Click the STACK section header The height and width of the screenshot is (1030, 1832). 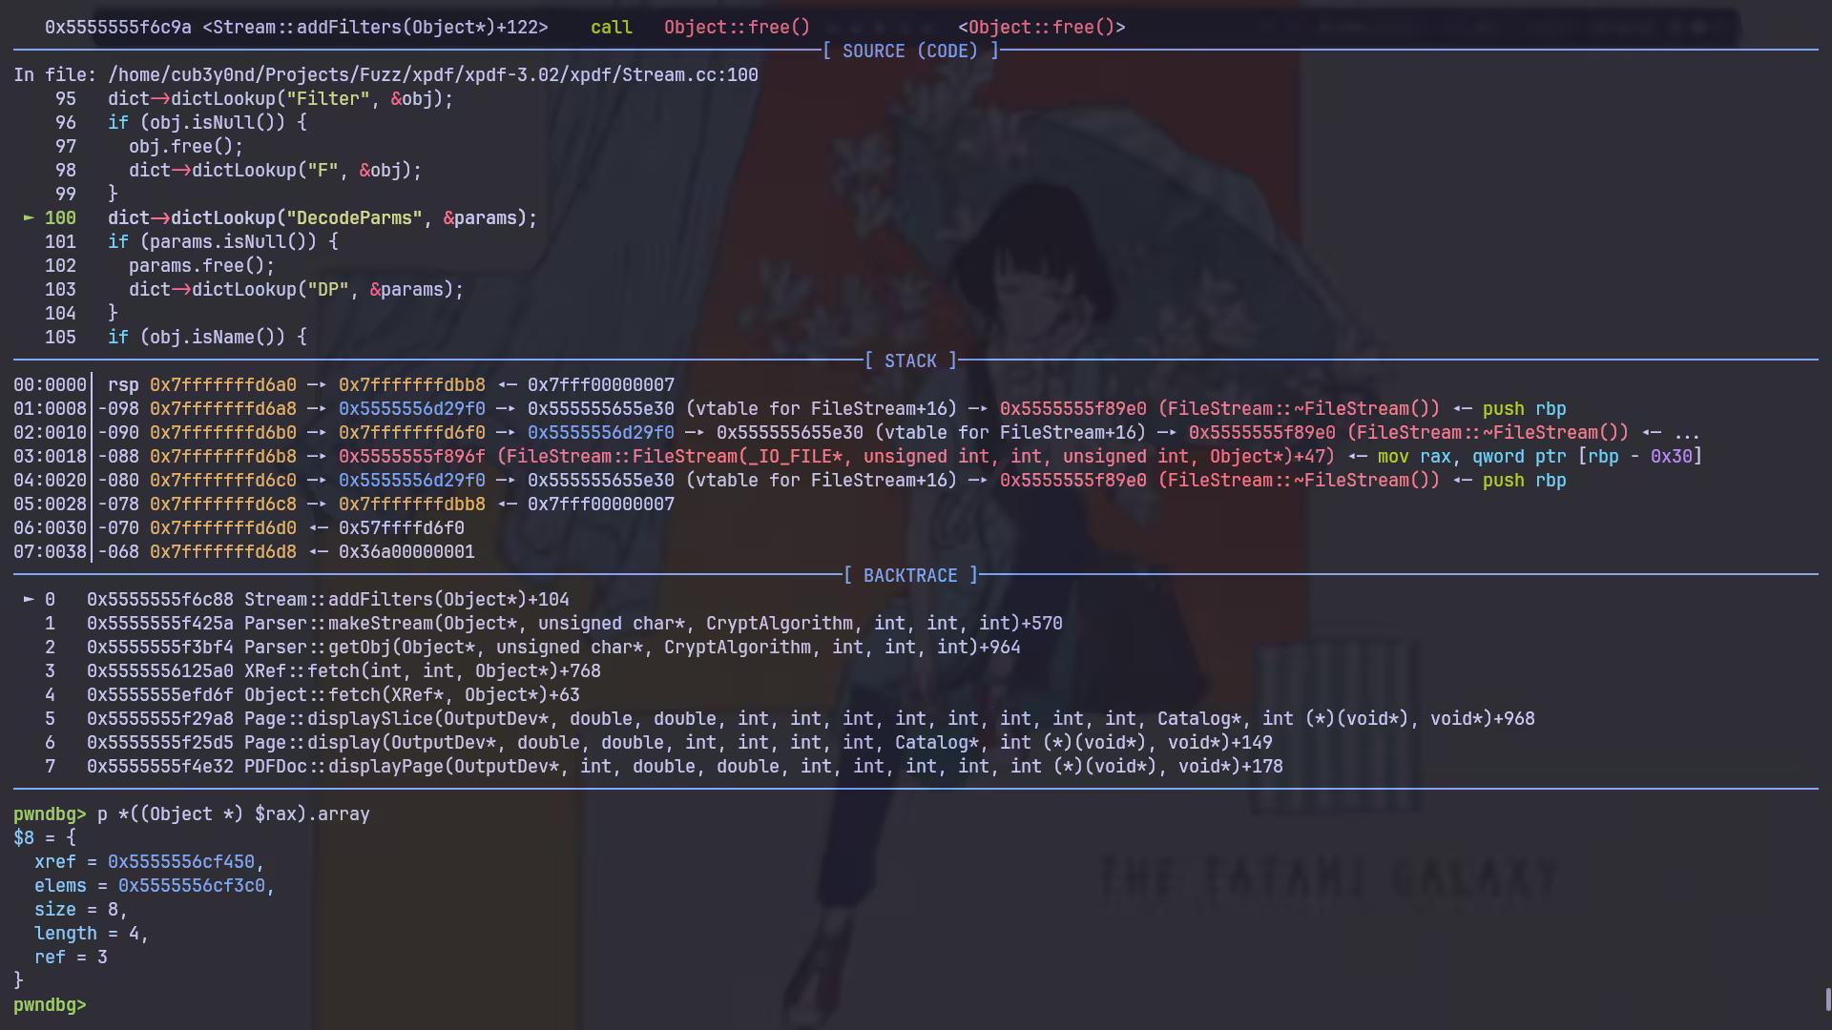[910, 361]
